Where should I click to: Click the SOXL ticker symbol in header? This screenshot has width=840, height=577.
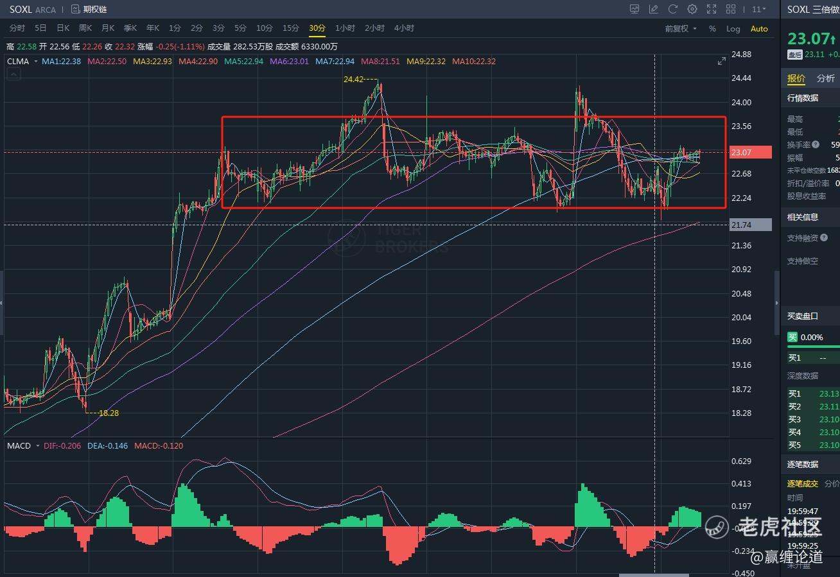(20, 10)
